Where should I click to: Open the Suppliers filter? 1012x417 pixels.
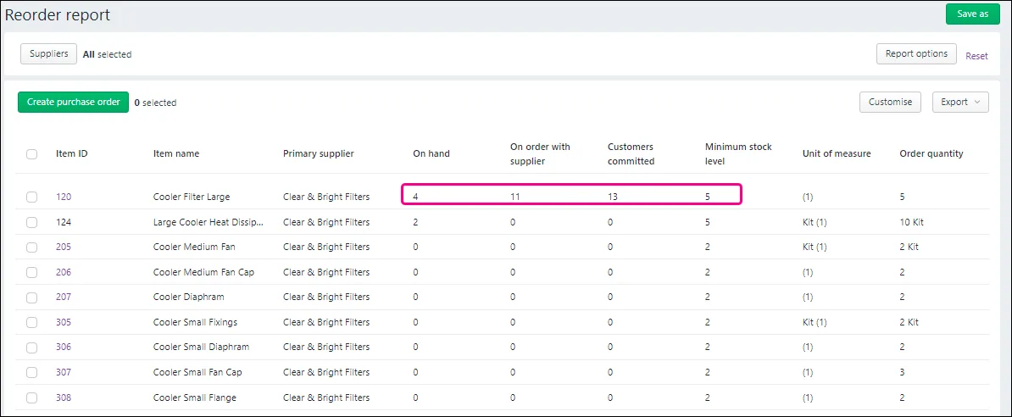49,54
